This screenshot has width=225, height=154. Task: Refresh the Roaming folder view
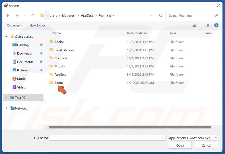[x=161, y=15]
